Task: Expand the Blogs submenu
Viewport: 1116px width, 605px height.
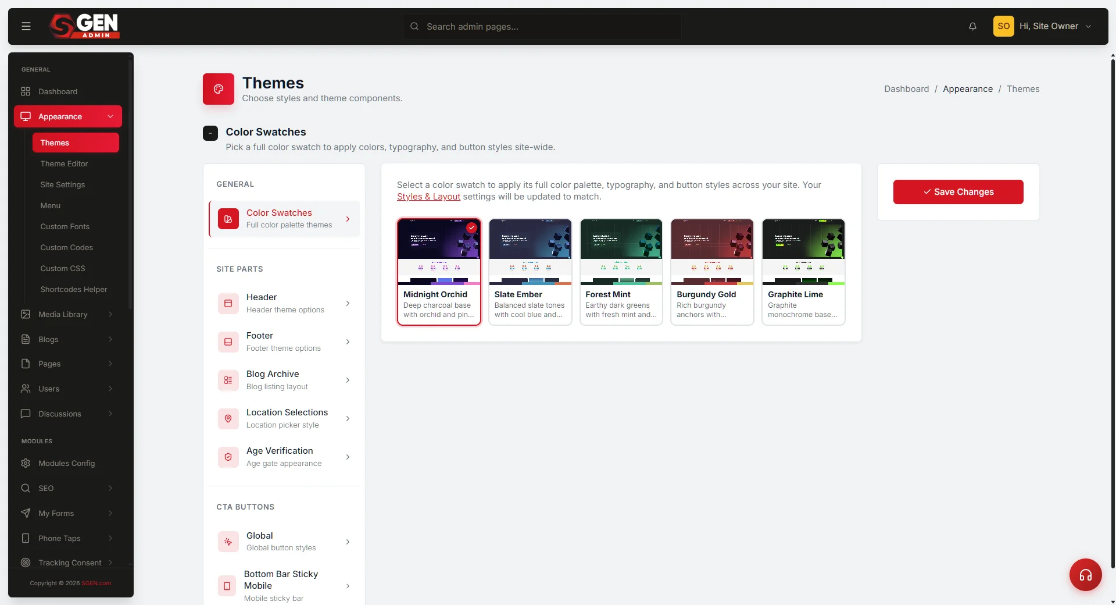Action: click(110, 339)
